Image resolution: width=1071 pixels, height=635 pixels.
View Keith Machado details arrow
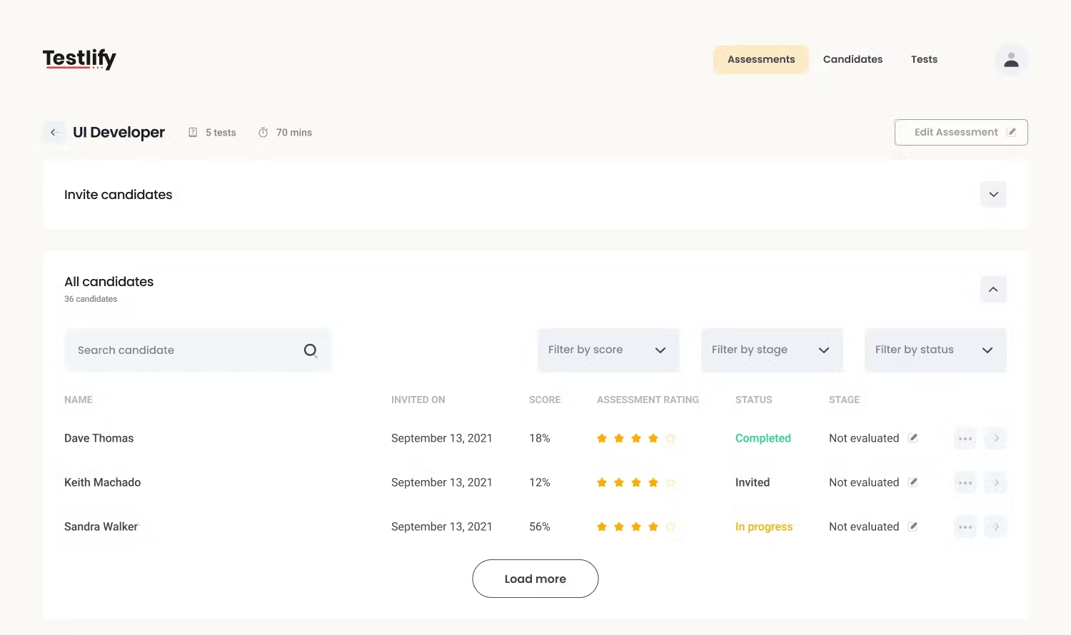tap(996, 483)
